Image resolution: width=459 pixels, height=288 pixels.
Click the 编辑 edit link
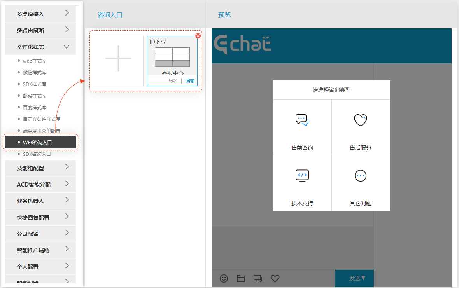click(190, 81)
